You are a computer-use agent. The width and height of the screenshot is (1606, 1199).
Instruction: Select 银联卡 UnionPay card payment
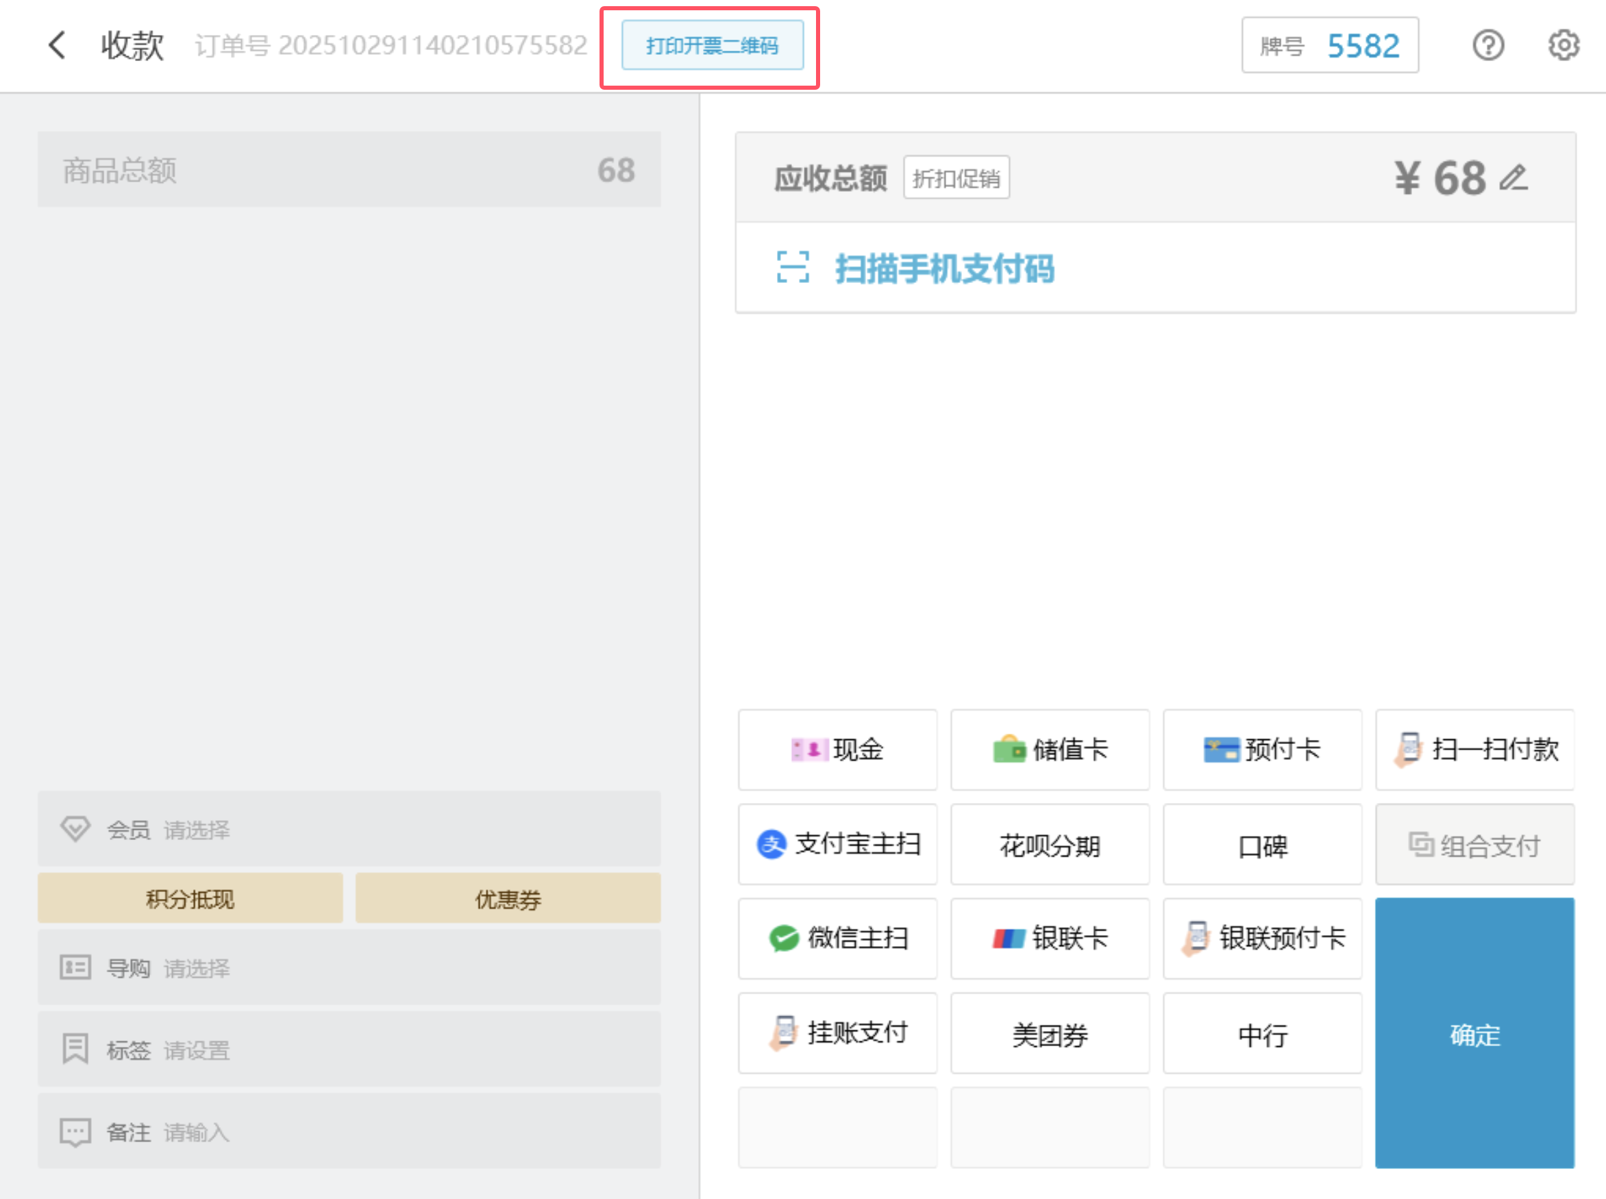(x=1050, y=939)
